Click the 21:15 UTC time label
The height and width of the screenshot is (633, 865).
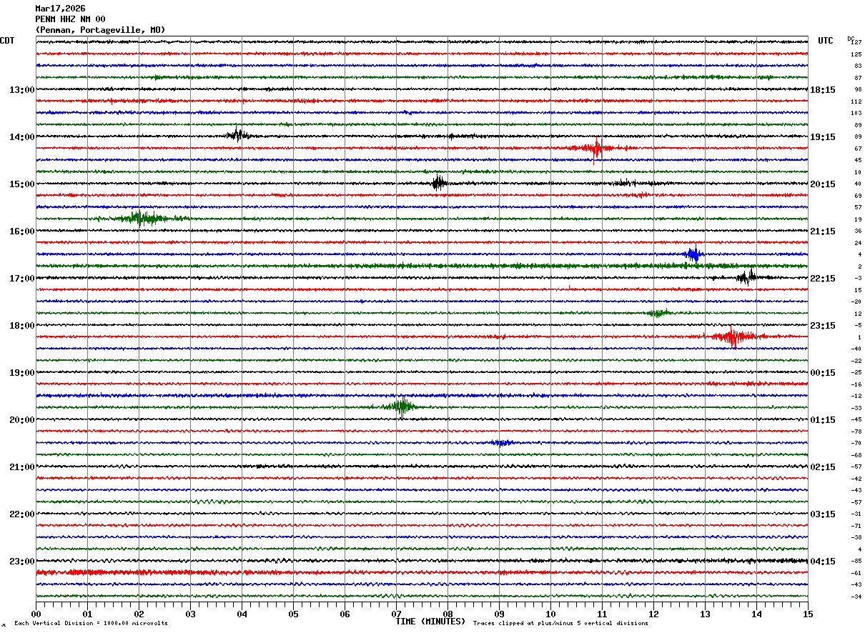[824, 231]
